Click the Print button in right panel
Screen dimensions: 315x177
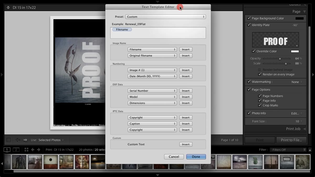pos(260,140)
